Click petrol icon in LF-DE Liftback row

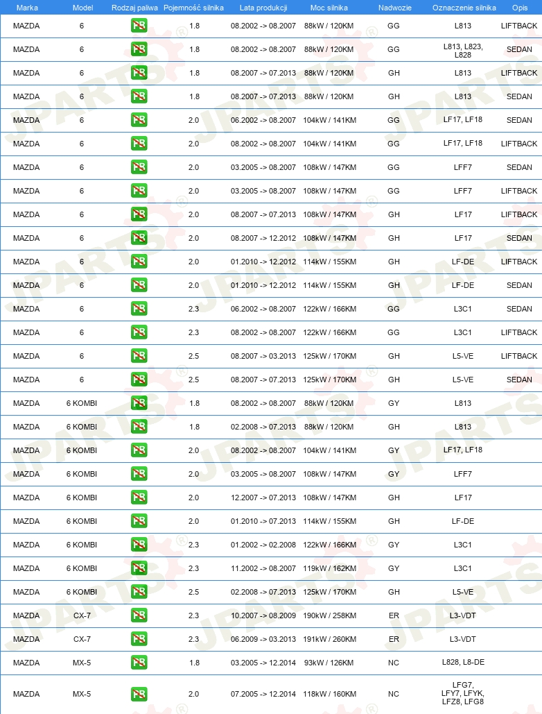pyautogui.click(x=139, y=262)
